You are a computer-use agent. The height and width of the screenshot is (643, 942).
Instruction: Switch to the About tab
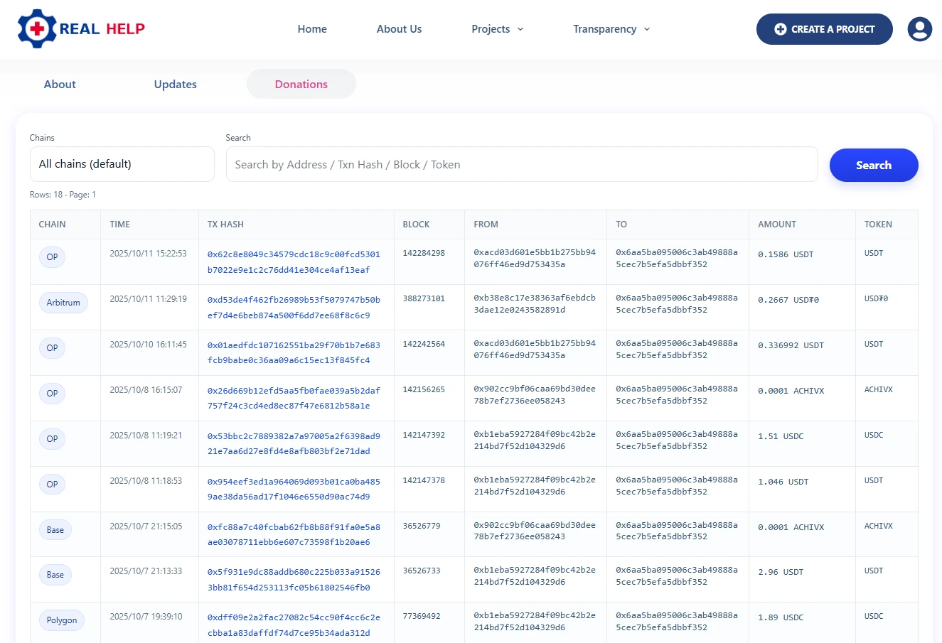[60, 85]
